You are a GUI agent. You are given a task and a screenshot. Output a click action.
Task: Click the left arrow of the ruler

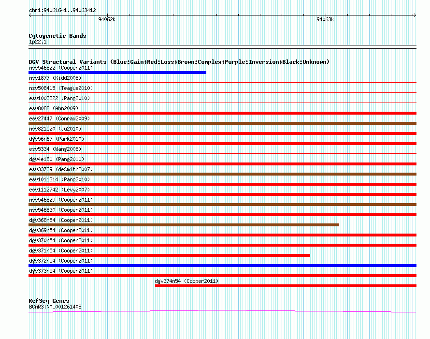(x=30, y=15)
